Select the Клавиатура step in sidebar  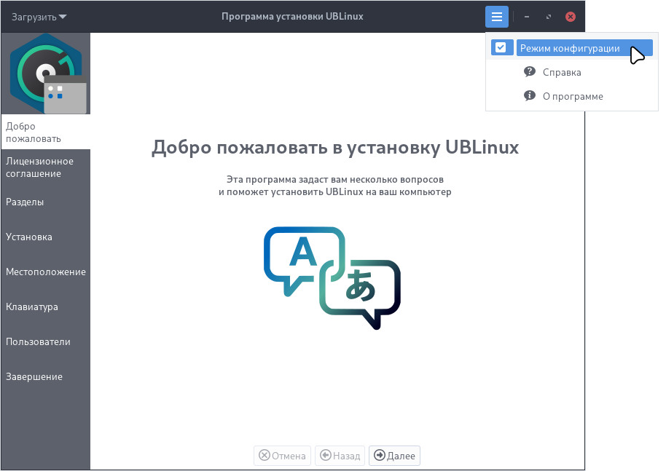coord(32,306)
